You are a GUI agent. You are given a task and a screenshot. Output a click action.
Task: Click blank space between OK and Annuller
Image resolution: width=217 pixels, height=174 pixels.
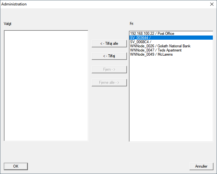pyautogui.click(x=109, y=166)
